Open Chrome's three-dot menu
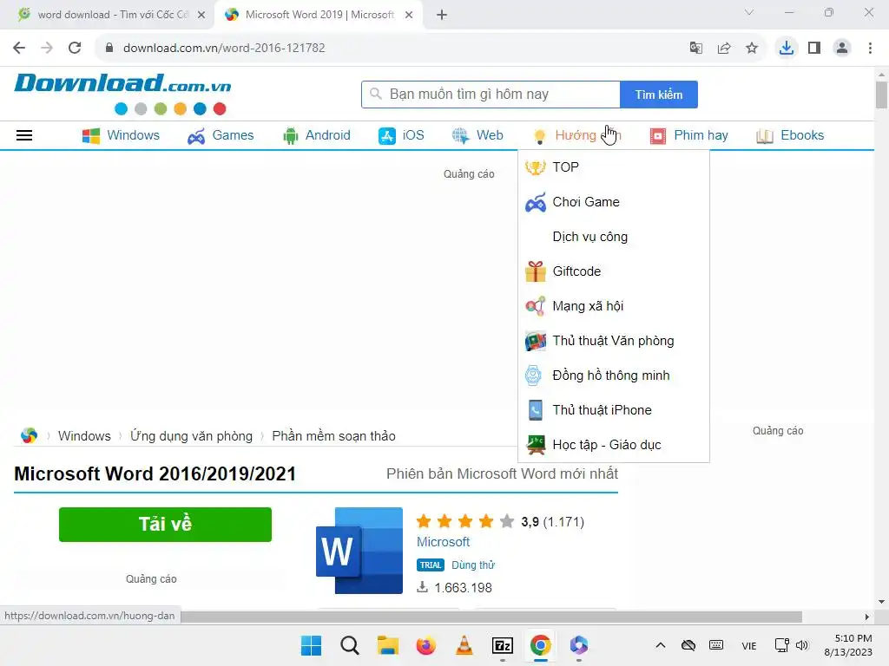 coord(870,49)
